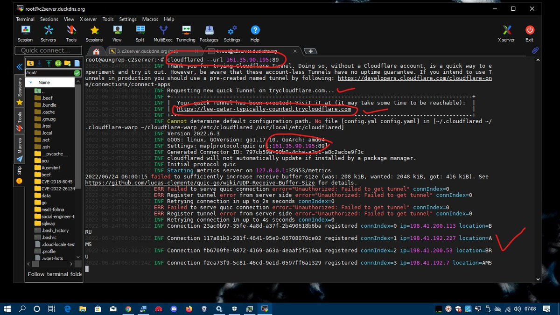
Task: Click the SFTP download arrow icon
Action: pyautogui.click(x=40, y=63)
